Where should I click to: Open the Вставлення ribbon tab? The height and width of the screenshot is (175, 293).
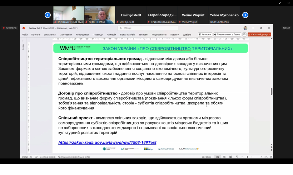[x=50, y=35]
